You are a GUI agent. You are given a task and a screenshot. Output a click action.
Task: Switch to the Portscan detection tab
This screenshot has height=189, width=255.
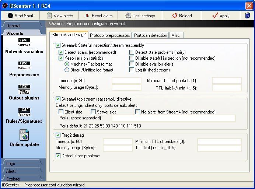coord(151,35)
